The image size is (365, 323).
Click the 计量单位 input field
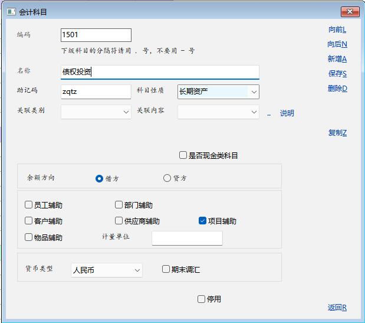187,238
